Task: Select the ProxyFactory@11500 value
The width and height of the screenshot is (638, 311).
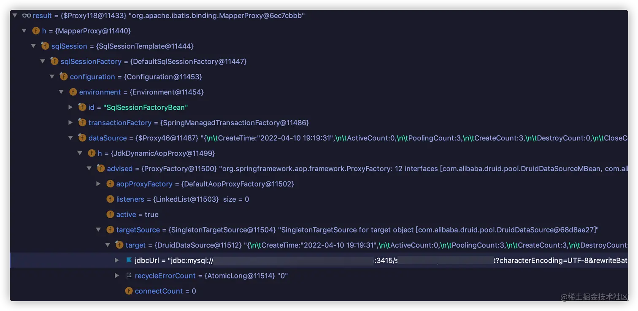Action: click(x=179, y=168)
